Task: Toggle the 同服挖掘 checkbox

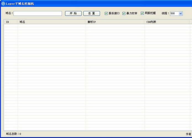Action: pos(142,13)
